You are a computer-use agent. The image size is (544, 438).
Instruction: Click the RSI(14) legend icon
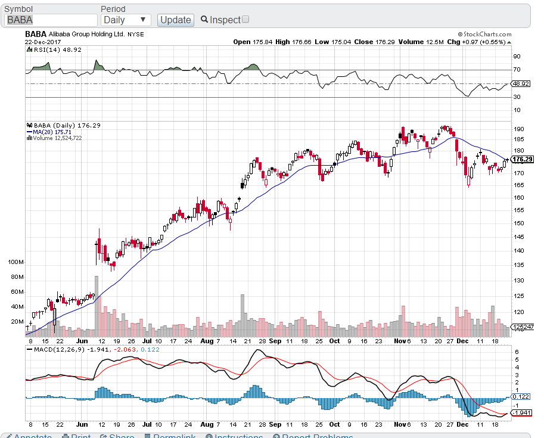29,50
